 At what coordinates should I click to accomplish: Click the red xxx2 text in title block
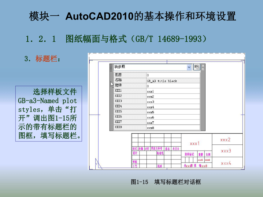[225, 140]
